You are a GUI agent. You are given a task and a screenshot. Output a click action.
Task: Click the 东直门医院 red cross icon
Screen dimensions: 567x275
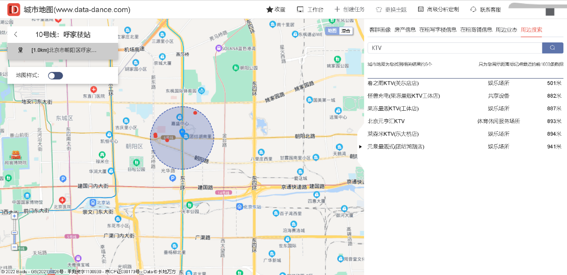click(x=94, y=90)
